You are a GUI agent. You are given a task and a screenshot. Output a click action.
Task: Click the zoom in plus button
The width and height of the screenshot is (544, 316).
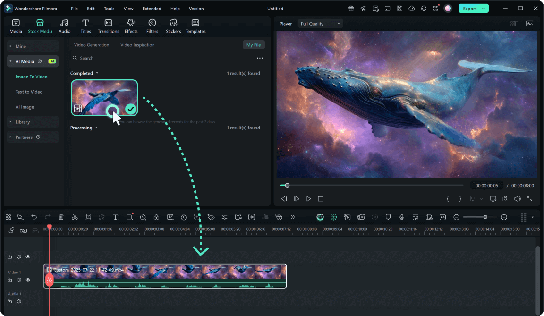point(504,217)
